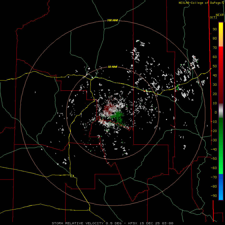The width and height of the screenshot is (225, 225).
Task: Select the -80 value on velocity scale
Action: tap(214, 186)
